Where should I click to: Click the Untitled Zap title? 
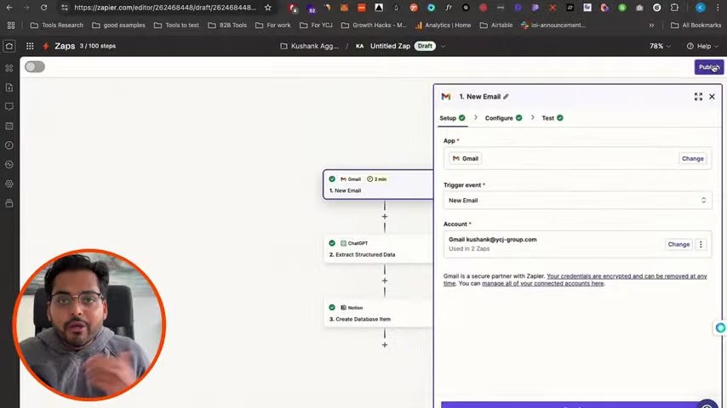(x=390, y=46)
